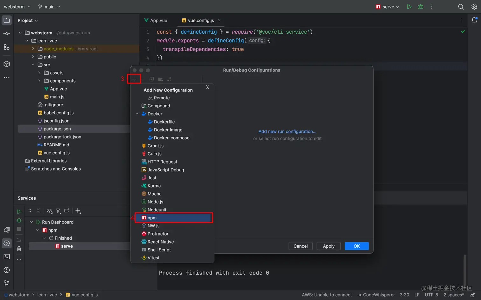Click CodeWhisperer status bar widget
The height and width of the screenshot is (300, 481).
coord(376,295)
